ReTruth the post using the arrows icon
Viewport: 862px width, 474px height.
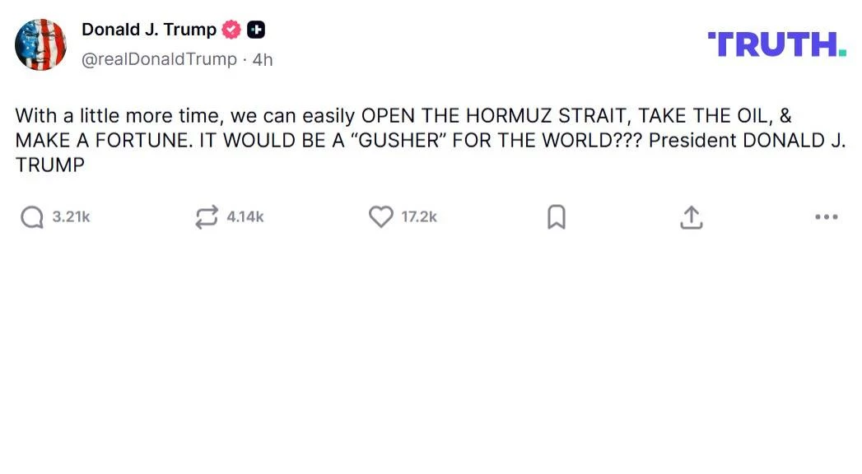(x=206, y=217)
